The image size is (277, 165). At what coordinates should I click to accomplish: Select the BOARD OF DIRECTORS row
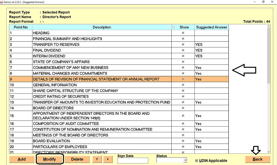point(83,108)
